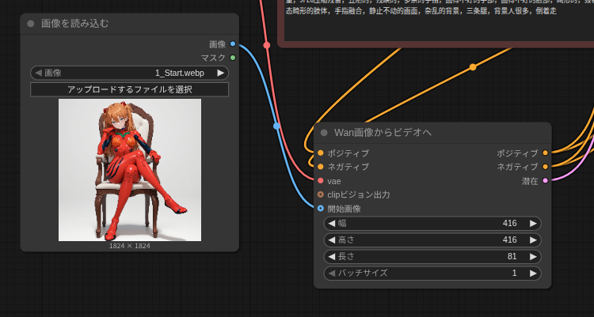Click the pink 潜在 output port

[545, 181]
